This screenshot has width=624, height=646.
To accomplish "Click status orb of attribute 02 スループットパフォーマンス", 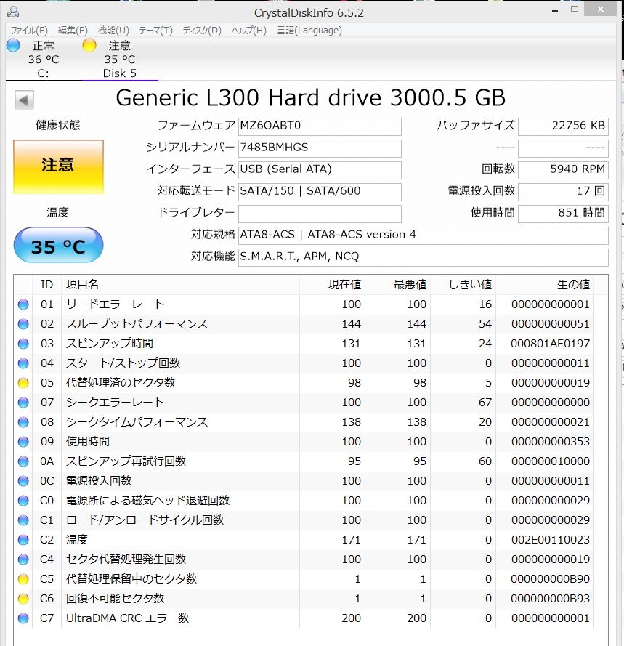I will click(23, 324).
